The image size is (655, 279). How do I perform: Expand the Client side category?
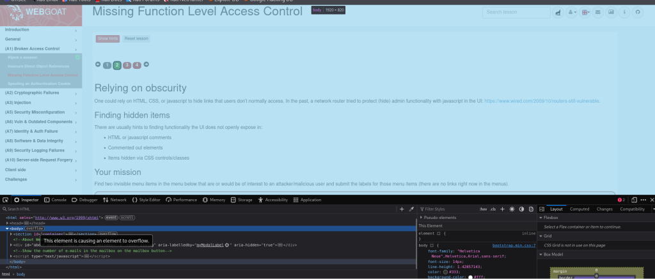41,170
